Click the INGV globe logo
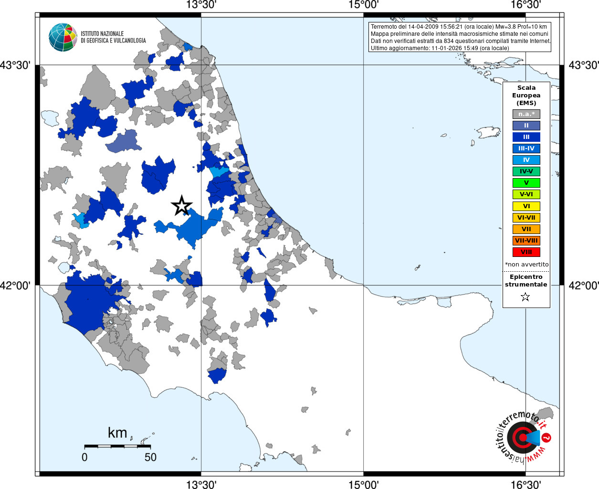The width and height of the screenshot is (599, 489). (63, 37)
